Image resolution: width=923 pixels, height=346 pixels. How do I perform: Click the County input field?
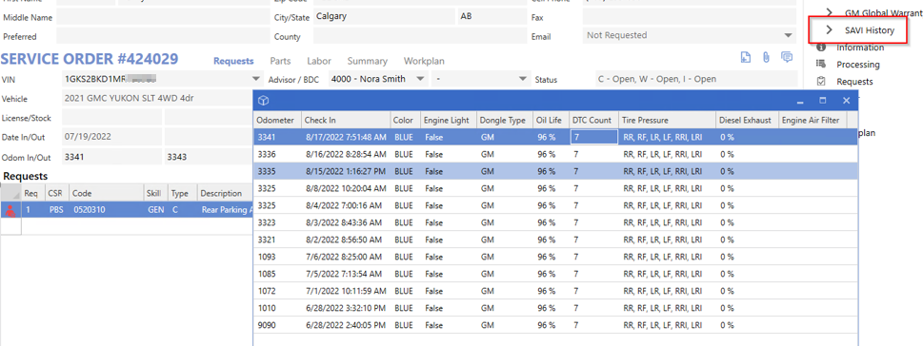pos(419,36)
